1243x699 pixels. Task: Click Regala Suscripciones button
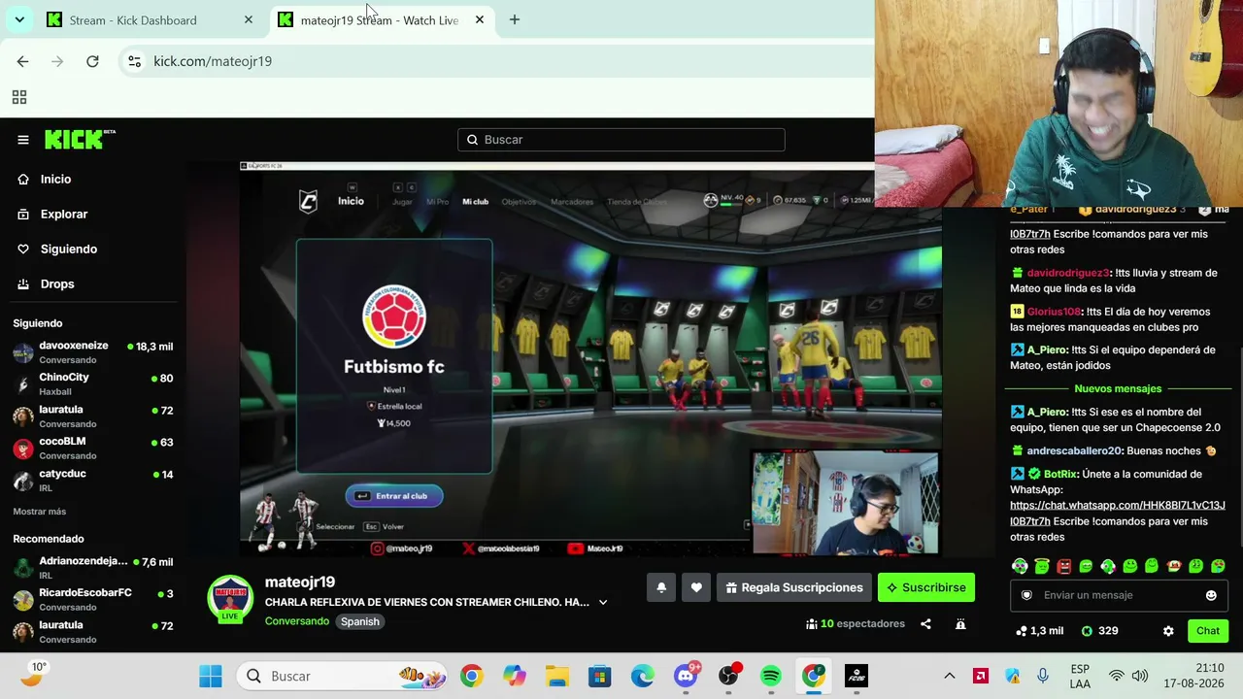[794, 587]
